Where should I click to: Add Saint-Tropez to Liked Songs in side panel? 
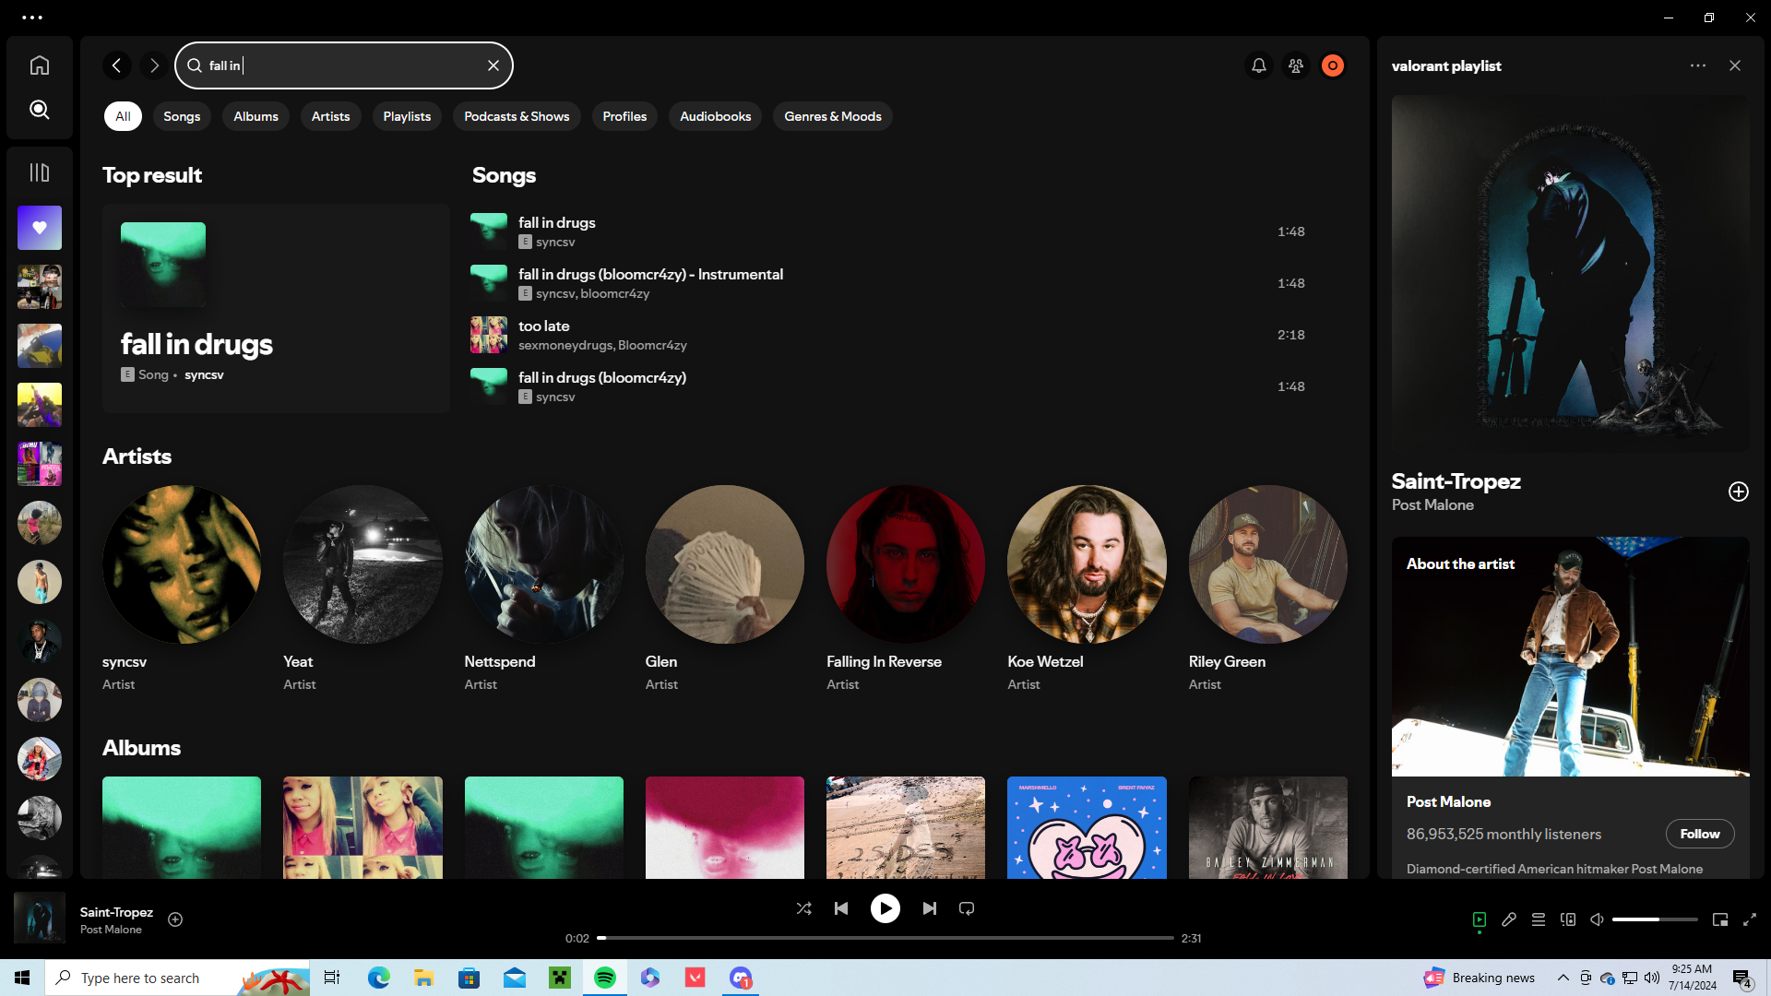coord(1739,492)
